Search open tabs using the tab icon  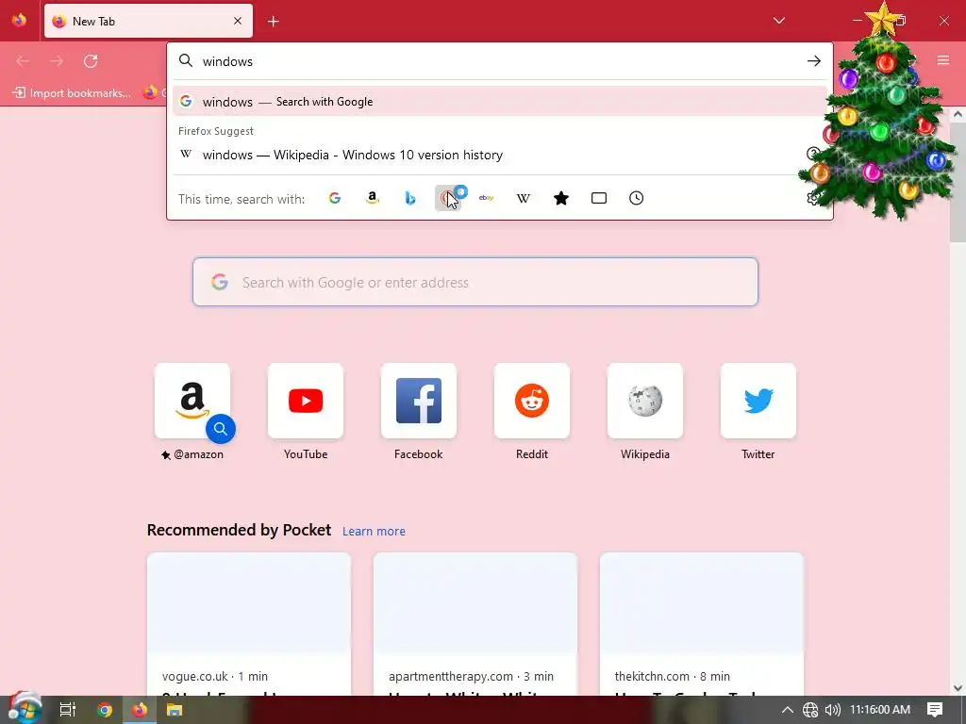[599, 198]
